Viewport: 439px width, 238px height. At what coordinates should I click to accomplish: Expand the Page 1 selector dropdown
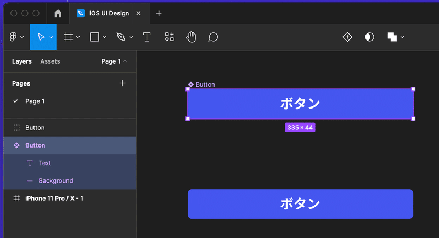(x=114, y=61)
